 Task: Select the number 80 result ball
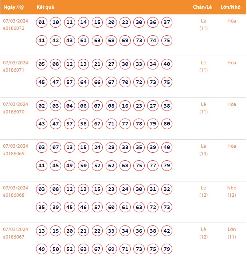coord(167,124)
